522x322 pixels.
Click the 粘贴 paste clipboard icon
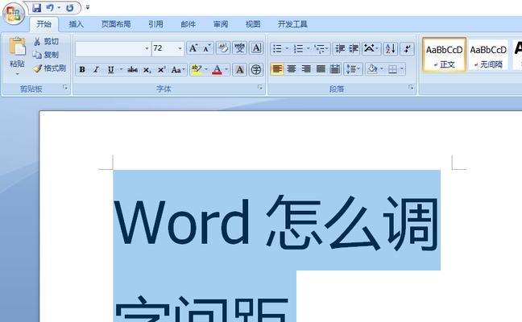pos(17,46)
